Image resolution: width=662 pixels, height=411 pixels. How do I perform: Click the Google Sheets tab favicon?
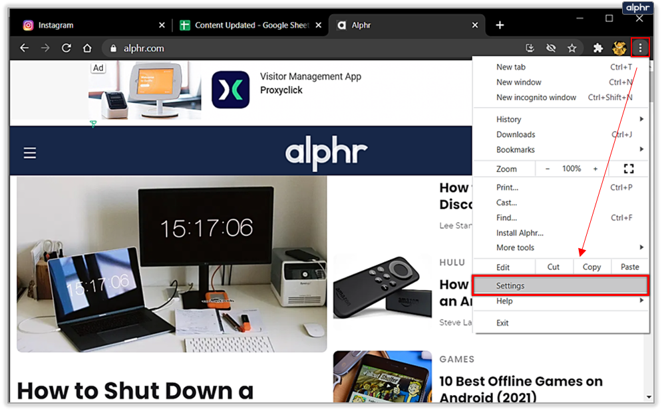point(184,25)
